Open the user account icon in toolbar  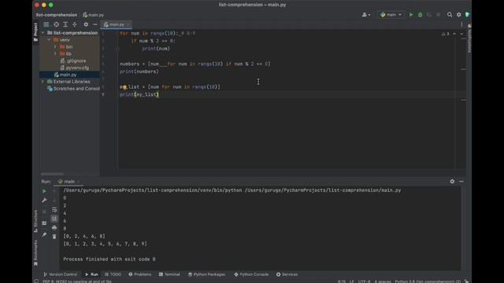tap(365, 15)
